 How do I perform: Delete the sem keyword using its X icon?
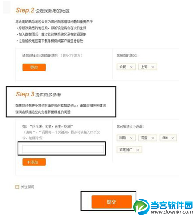pos(172,138)
